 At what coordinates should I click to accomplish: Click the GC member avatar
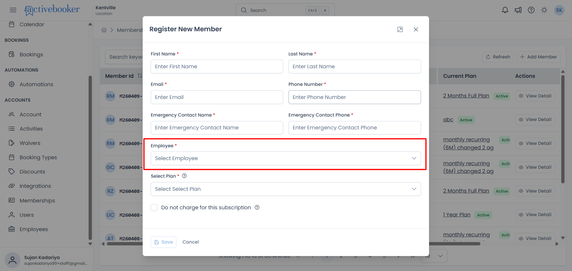pos(110,167)
